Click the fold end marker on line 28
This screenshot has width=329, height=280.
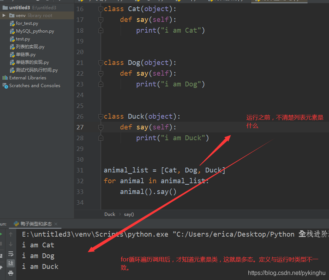click(x=101, y=138)
